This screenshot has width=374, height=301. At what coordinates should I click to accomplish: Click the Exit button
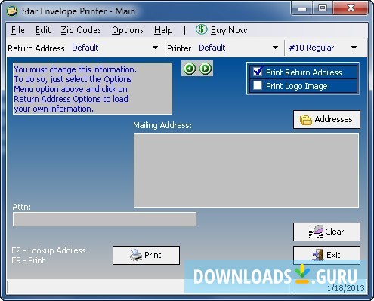[326, 255]
